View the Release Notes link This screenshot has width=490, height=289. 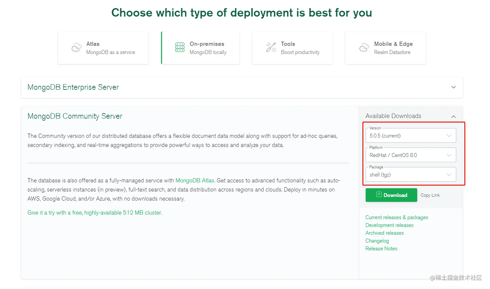(381, 249)
